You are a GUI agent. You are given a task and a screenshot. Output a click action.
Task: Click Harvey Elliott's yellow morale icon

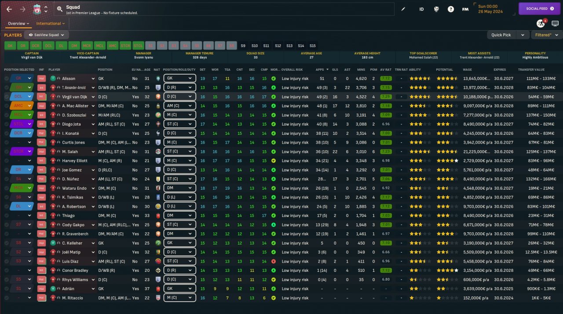point(274,161)
